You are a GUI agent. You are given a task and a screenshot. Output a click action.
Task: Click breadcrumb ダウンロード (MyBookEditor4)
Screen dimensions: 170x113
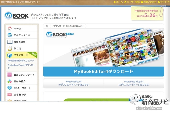[x=67, y=26]
